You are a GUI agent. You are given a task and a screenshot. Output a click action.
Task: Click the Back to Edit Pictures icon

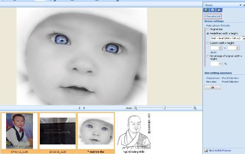(x=206, y=151)
